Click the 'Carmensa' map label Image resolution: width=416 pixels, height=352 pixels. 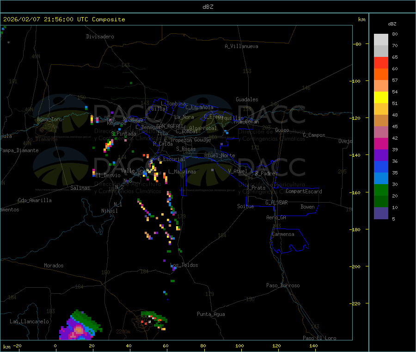[x=283, y=234]
